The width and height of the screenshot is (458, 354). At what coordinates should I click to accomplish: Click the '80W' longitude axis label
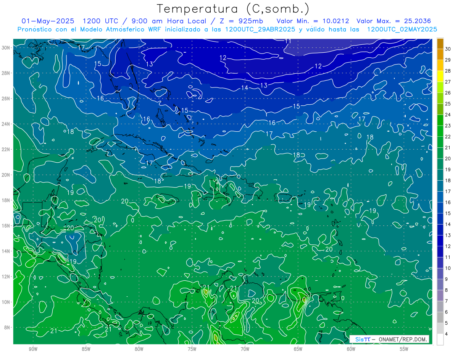coord(139,349)
